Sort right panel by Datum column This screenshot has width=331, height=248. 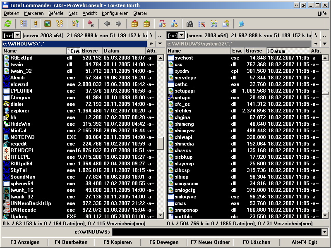[288, 51]
